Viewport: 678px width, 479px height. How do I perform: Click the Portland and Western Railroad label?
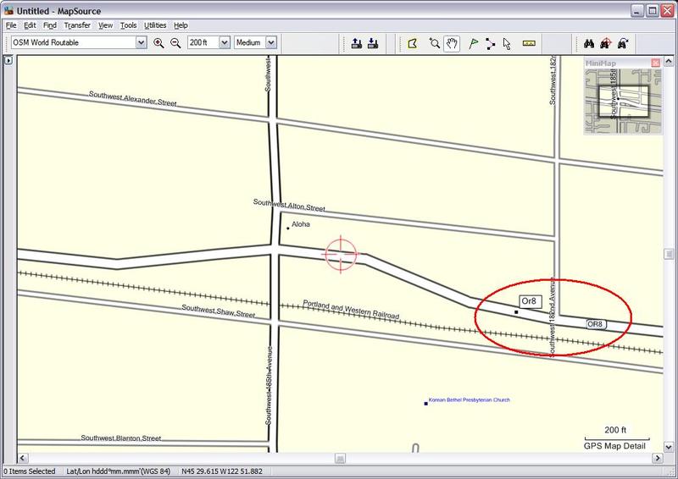coord(351,309)
